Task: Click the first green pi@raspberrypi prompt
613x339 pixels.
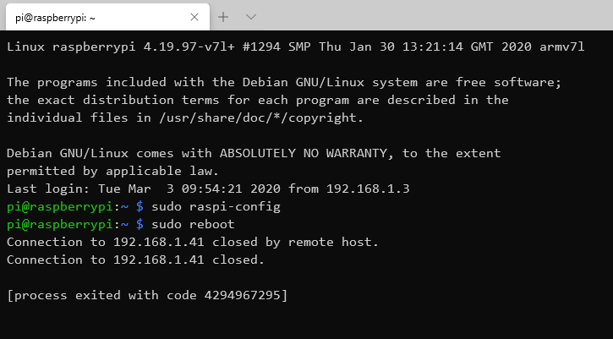Action: coord(60,207)
